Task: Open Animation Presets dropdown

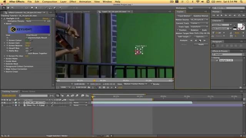Action: click(x=36, y=21)
